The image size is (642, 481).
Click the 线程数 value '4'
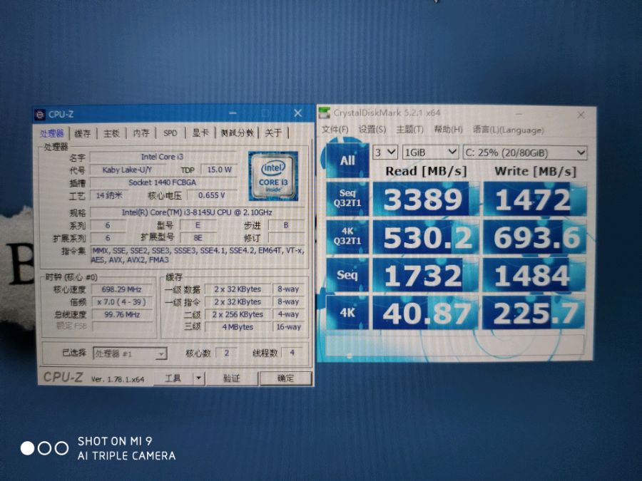[x=292, y=352]
